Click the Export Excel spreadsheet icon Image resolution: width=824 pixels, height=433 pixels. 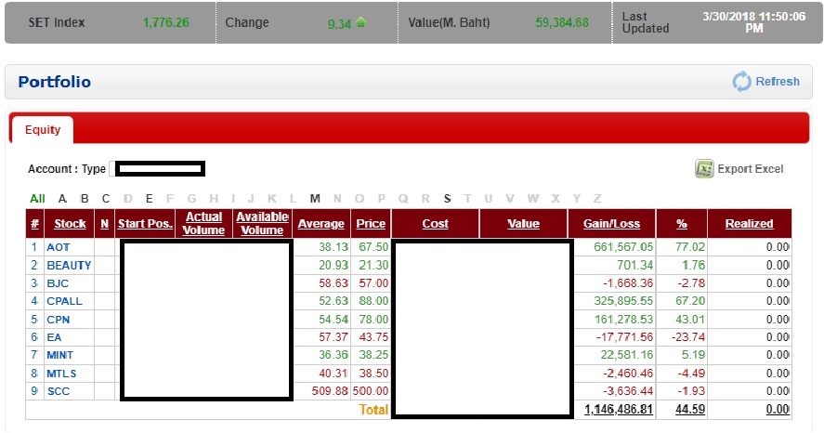[704, 169]
